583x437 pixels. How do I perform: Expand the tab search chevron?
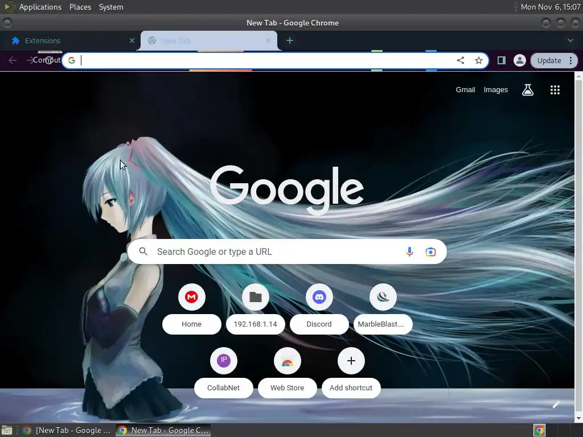coord(570,40)
